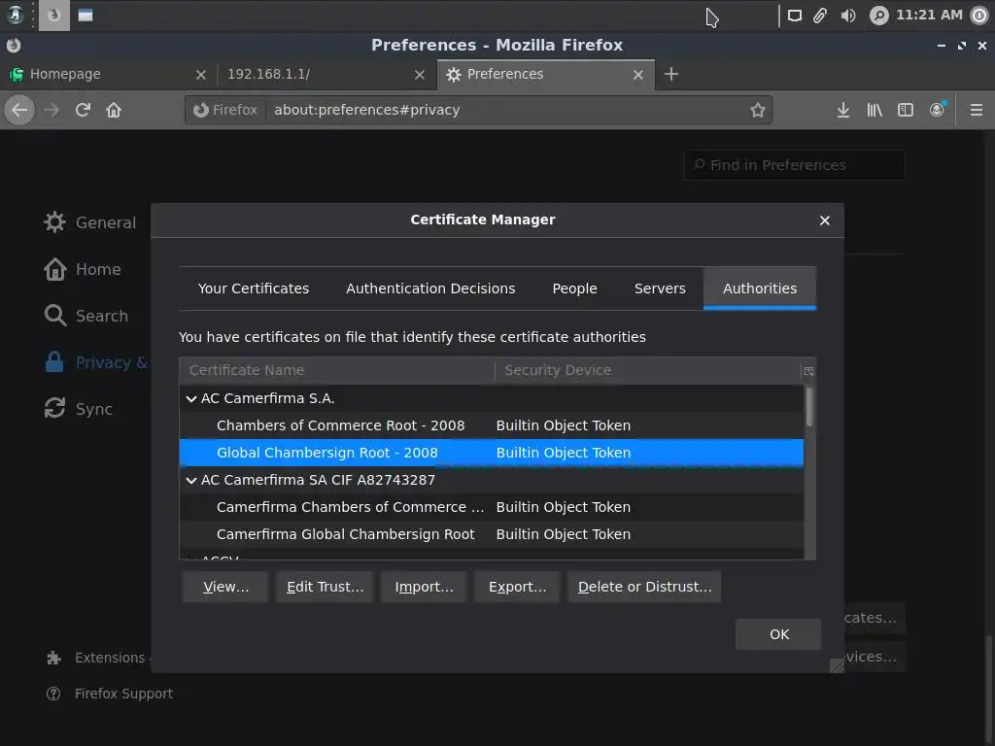Viewport: 995px width, 746px height.
Task: Confirm the dialog with OK
Action: [778, 634]
